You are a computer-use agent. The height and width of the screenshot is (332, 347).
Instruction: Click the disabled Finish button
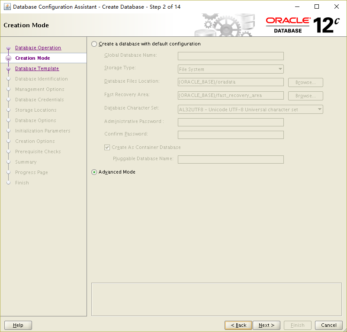tap(297, 325)
